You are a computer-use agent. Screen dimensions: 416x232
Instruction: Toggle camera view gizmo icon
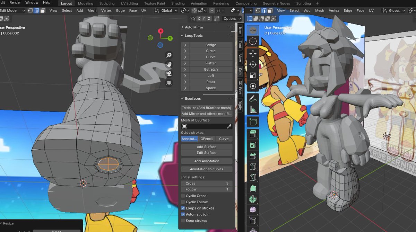point(169,74)
